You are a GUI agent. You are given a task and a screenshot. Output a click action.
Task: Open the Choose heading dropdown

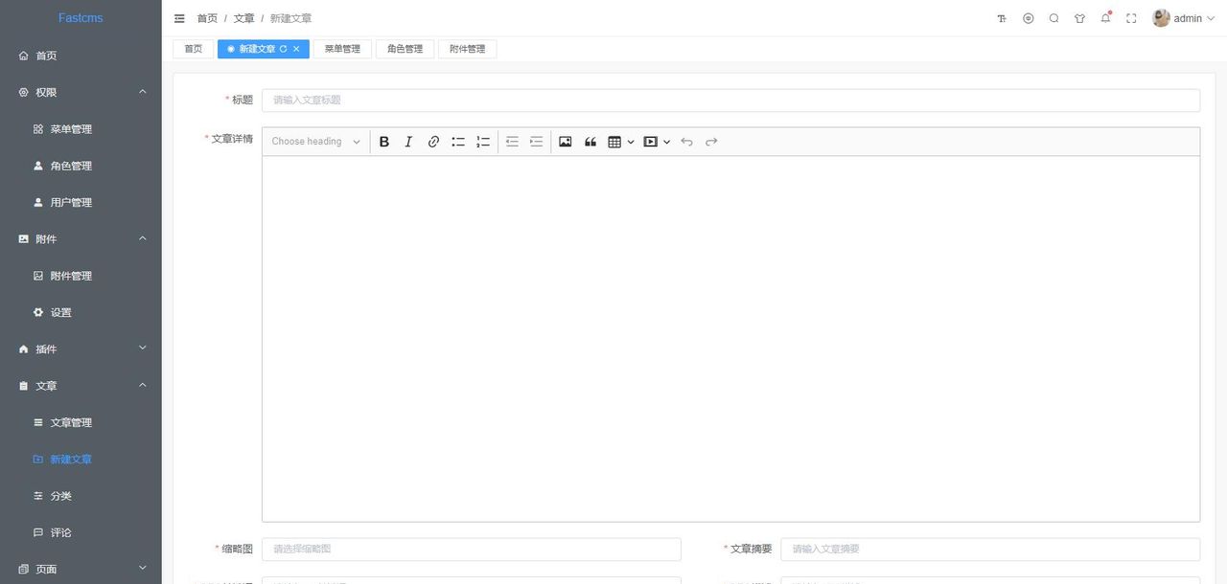316,141
